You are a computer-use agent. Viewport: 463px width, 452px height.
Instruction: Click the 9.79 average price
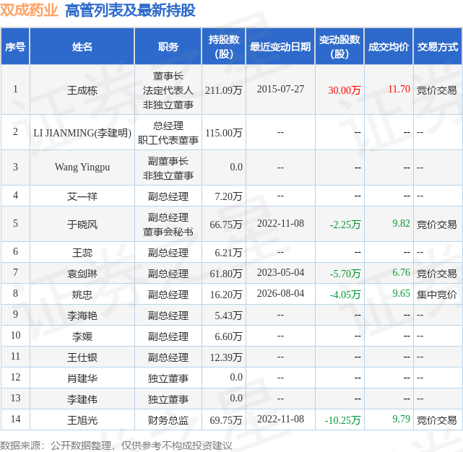401,419
